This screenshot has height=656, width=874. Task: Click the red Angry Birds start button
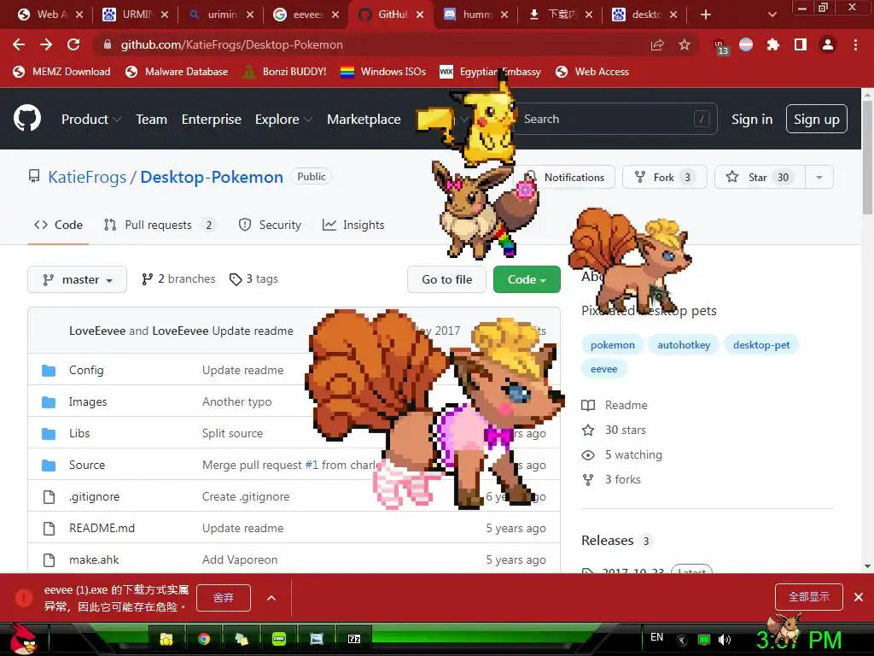click(22, 639)
